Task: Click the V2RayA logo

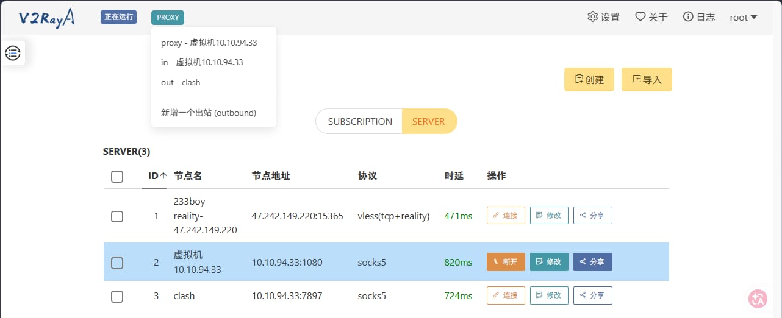Action: tap(47, 18)
